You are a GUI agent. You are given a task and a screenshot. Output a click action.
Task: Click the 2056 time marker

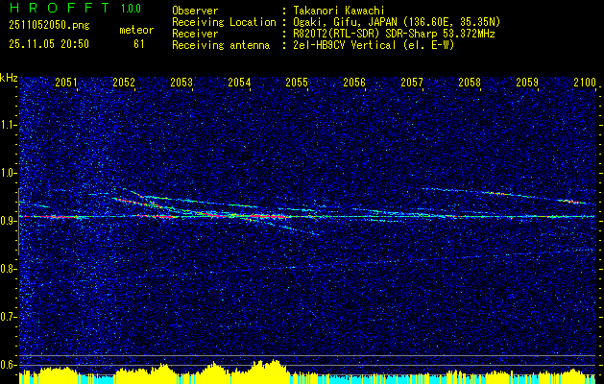[354, 83]
